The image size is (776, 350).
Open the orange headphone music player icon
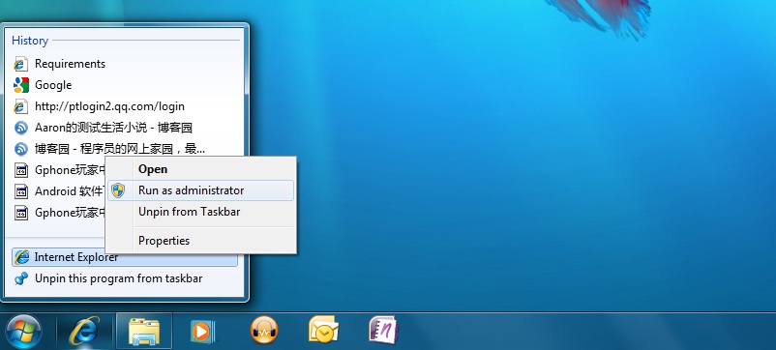point(264,330)
